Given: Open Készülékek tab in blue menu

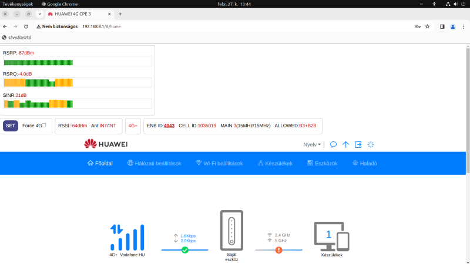Looking at the screenshot, I should click(x=275, y=164).
